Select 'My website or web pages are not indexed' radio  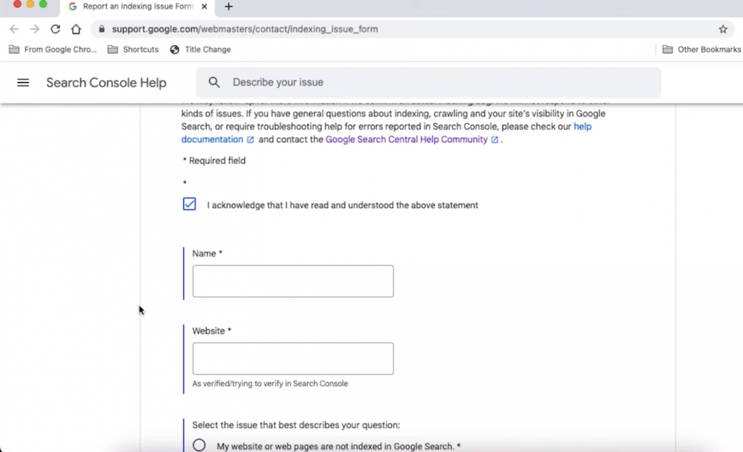pos(199,446)
